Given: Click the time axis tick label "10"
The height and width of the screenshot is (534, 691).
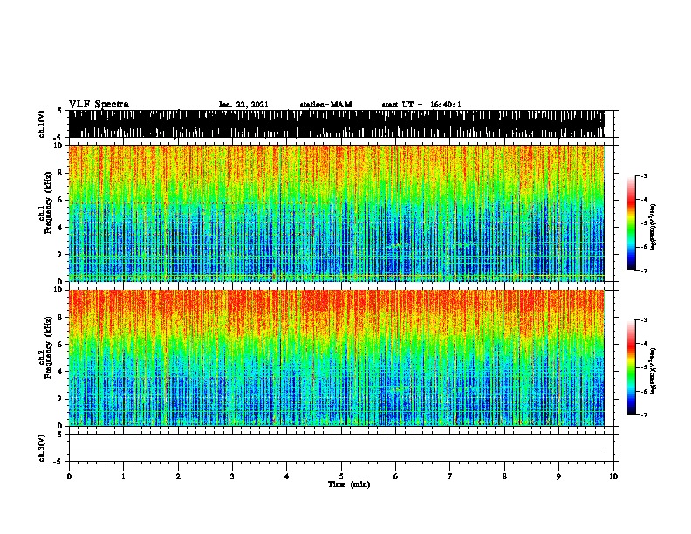Looking at the screenshot, I should 613,476.
